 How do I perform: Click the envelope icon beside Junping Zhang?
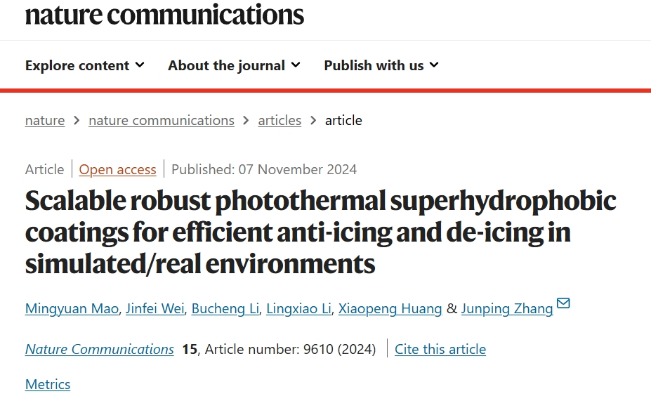coord(563,303)
